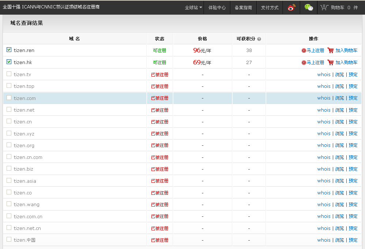Open whois for tizen.top

324,86
